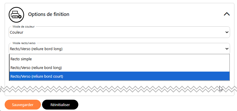Close the Mode recto/verso select field

coord(119,49)
